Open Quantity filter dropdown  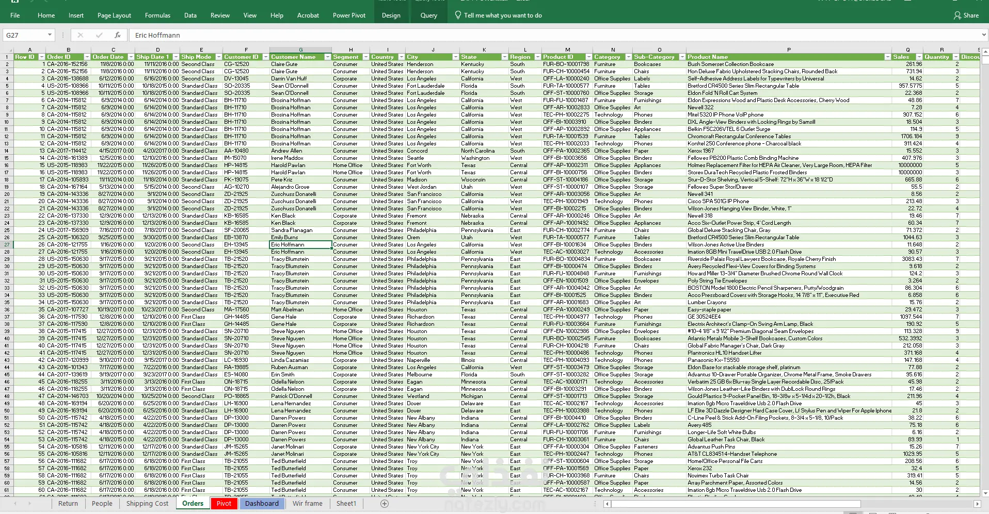pyautogui.click(x=956, y=57)
